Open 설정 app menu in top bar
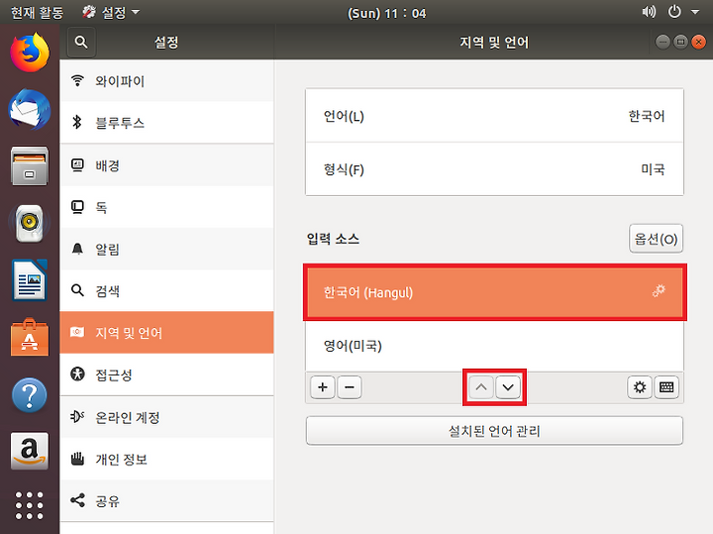The height and width of the screenshot is (534, 713). click(111, 12)
